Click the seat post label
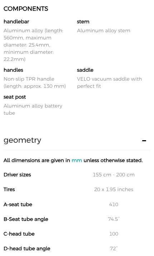This screenshot has height=256, width=154. (x=15, y=97)
